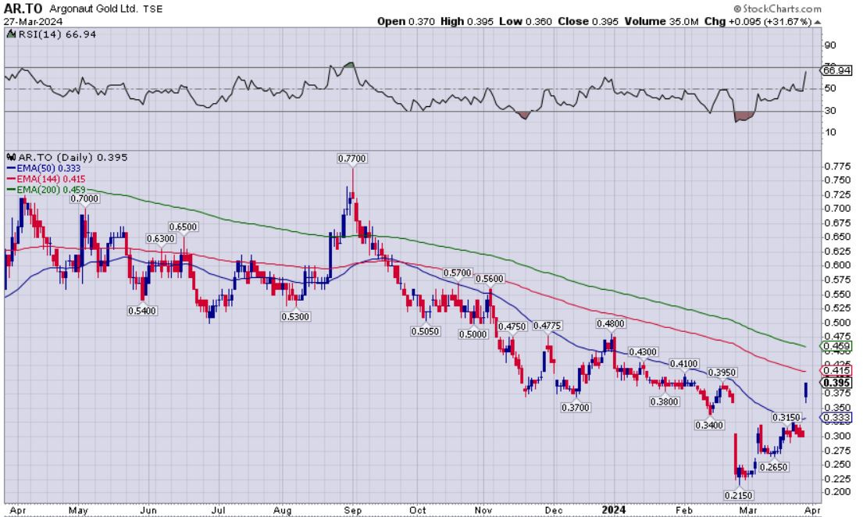Click the Feb label on time axis
863x517 pixels.
684,511
